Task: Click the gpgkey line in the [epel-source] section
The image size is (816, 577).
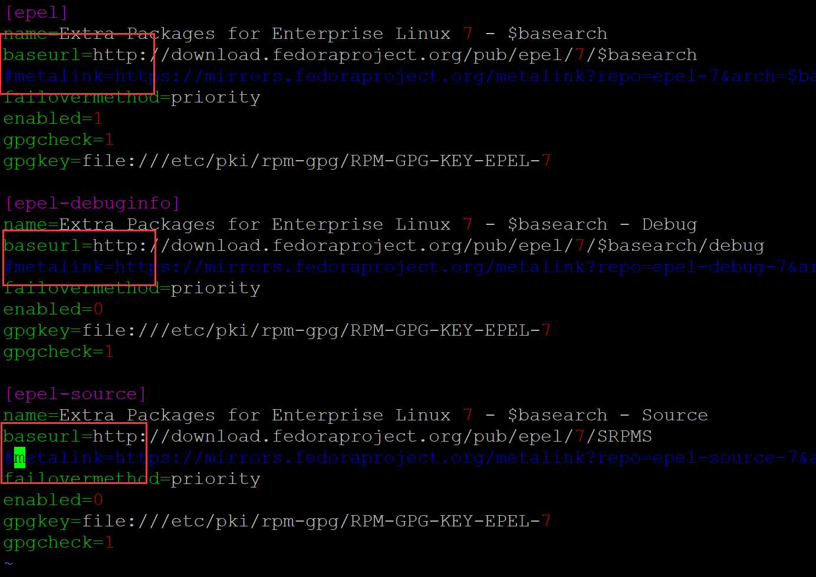Action: coord(277,521)
